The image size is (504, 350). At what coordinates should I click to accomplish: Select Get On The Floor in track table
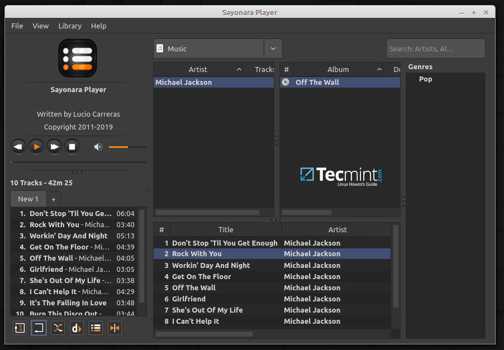[x=272, y=276]
